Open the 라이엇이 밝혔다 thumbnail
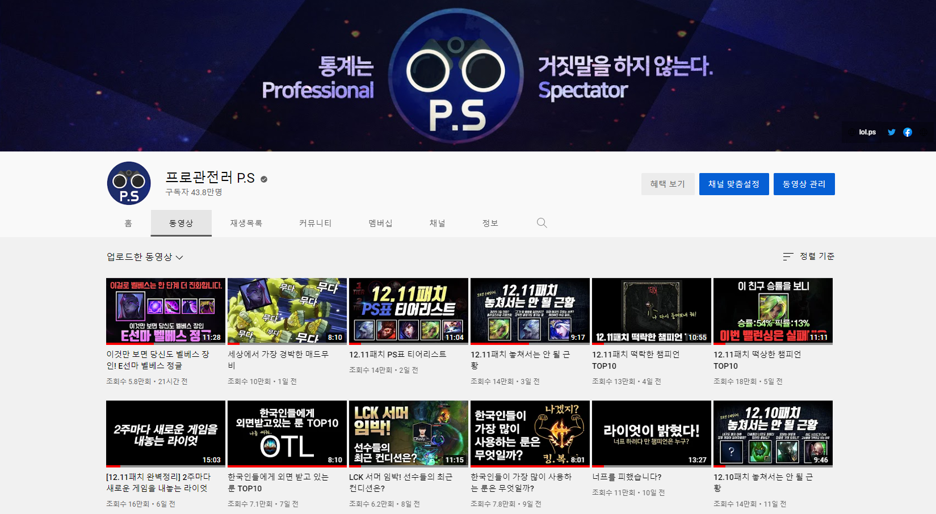 click(x=652, y=433)
